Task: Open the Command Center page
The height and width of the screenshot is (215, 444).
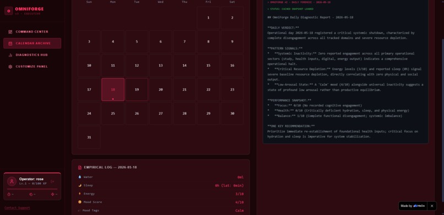Action: coord(32,32)
